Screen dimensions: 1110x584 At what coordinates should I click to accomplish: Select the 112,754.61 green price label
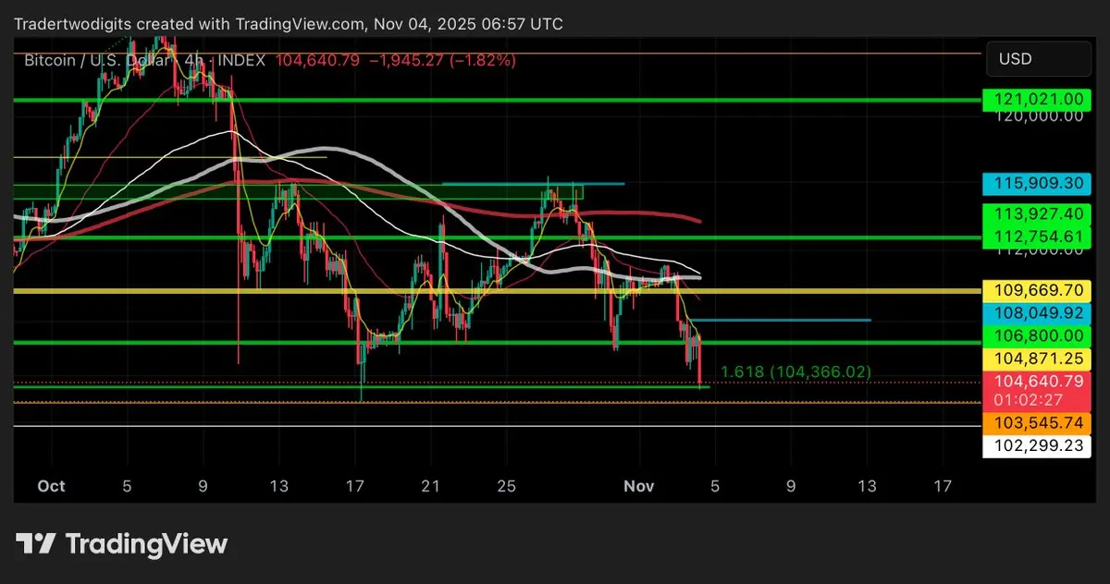coord(1038,236)
